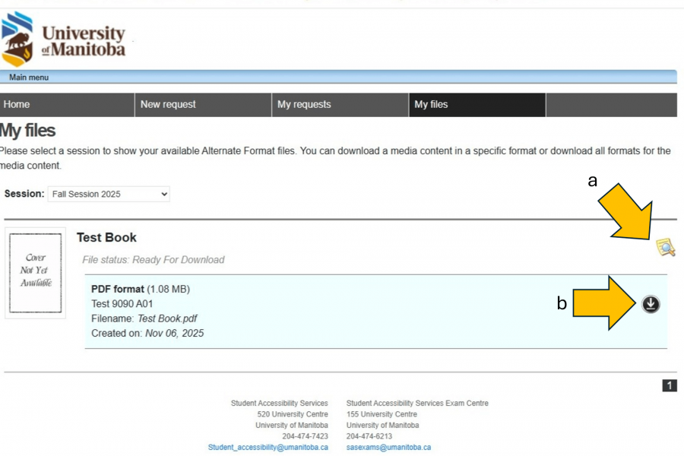This screenshot has width=684, height=456.
Task: Download the Test Book PDF file
Action: (x=651, y=304)
